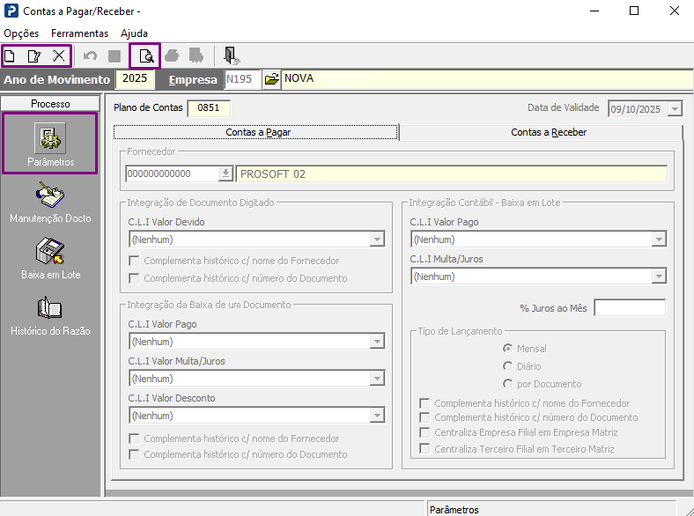Expand the Data de Validade date dropdown

click(x=675, y=108)
